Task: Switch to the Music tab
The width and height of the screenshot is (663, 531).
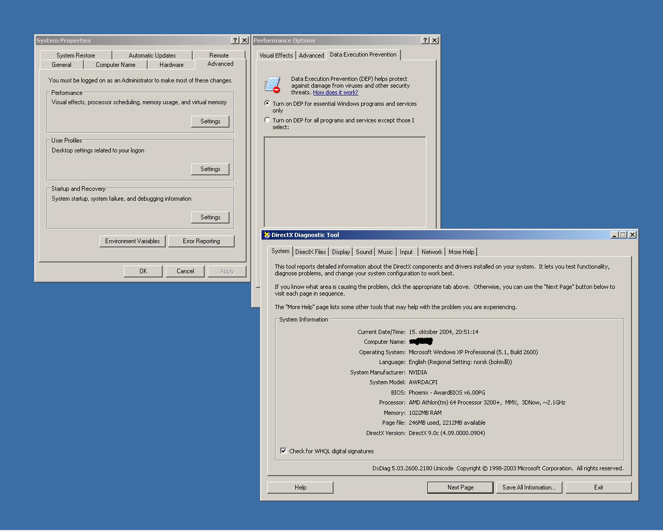Action: (385, 252)
